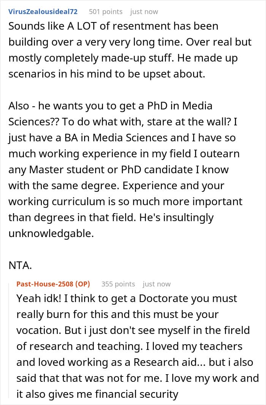Viewport: 266px width, 405px height.
Task: Click the 501 points score
Action: tap(106, 12)
